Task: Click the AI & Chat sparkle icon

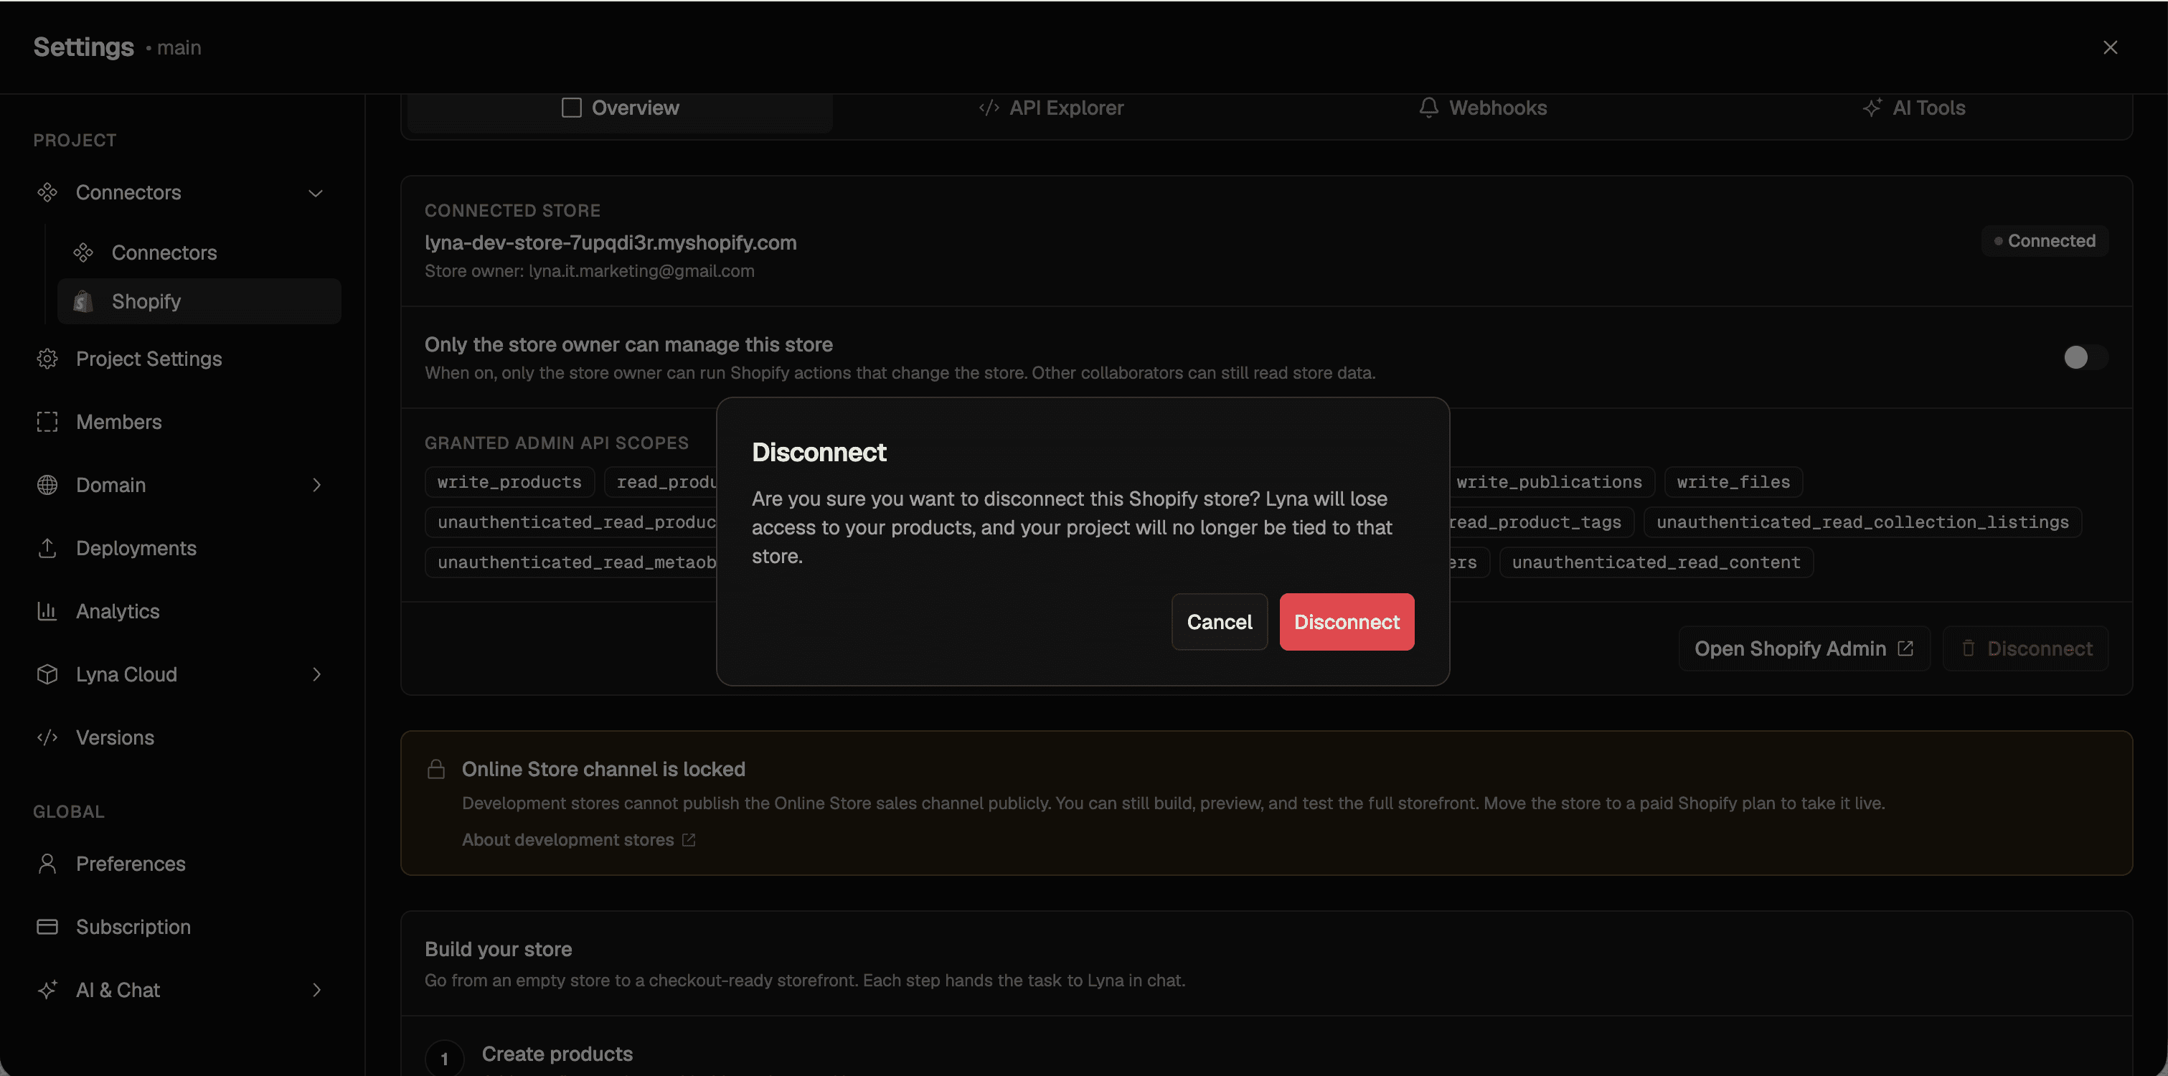Action: (x=47, y=989)
